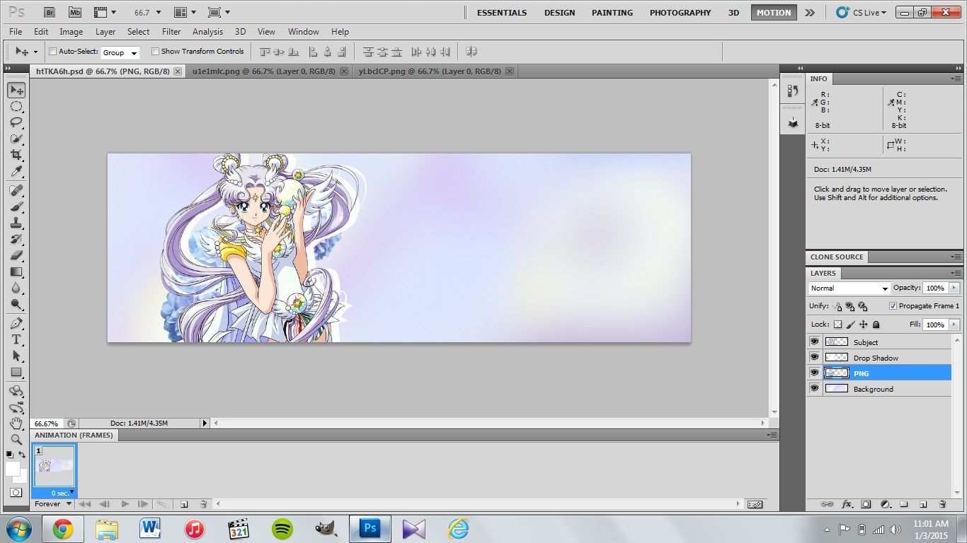Convert to timeline animation
The height and width of the screenshot is (543, 967).
coord(755,504)
